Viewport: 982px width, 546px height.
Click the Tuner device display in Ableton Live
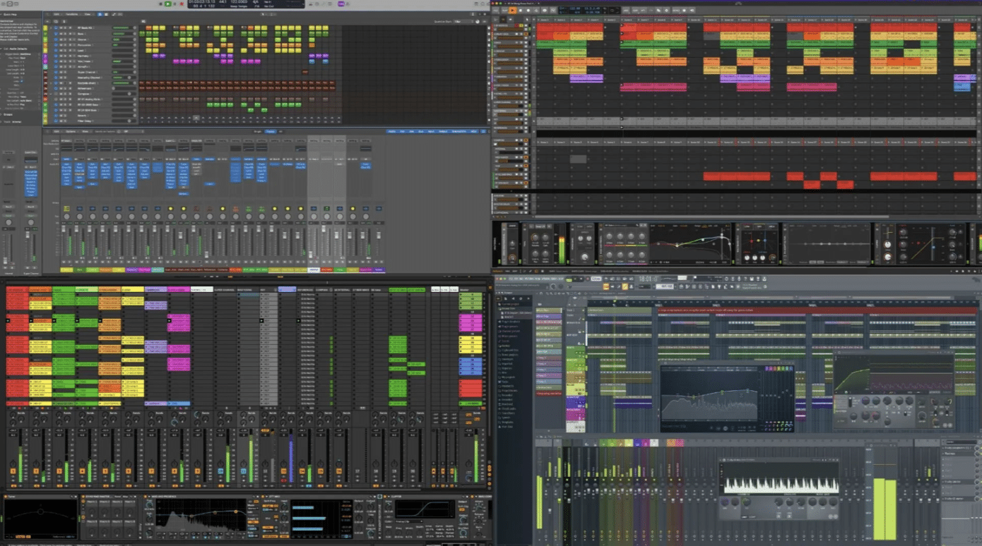[40, 517]
